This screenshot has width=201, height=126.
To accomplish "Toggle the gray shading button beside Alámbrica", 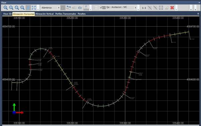I will pos(63,8).
